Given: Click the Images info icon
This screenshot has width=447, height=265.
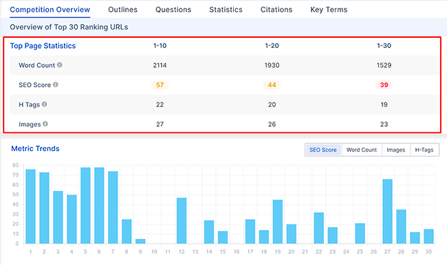Looking at the screenshot, I should tap(45, 124).
